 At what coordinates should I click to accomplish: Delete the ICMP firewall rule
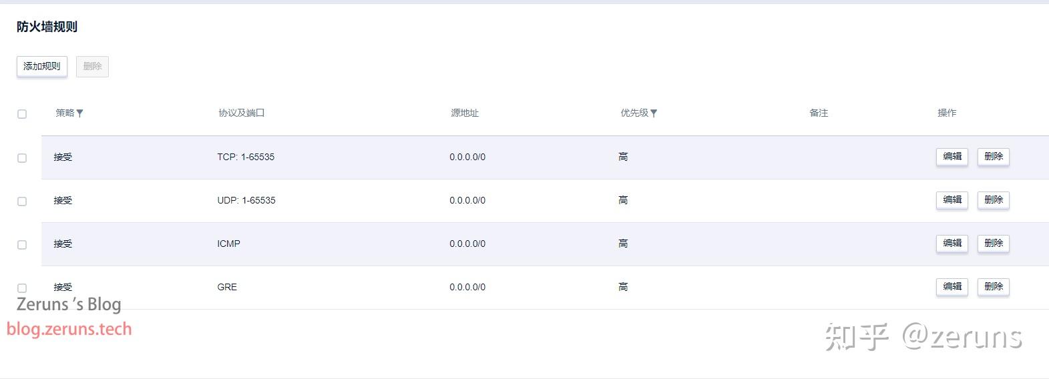click(993, 244)
